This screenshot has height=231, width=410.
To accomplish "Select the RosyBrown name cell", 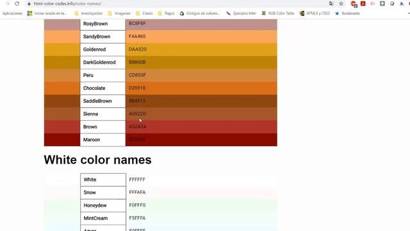I will pos(102,24).
